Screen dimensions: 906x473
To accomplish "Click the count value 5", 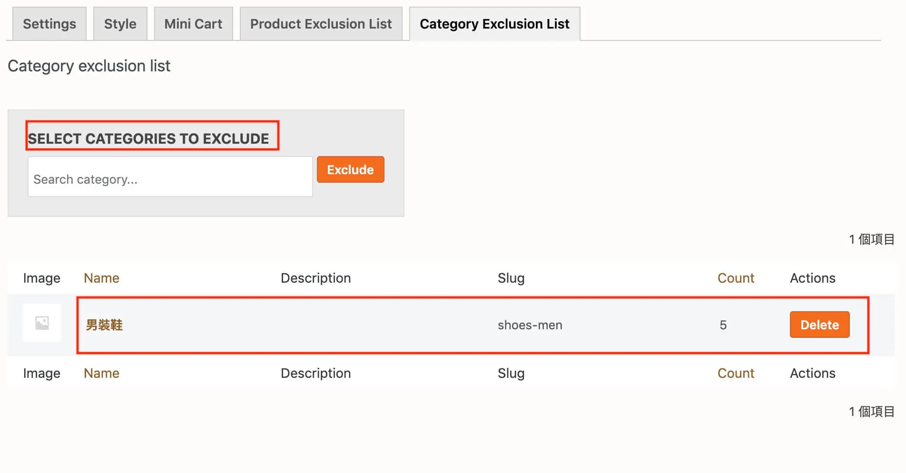I will click(x=723, y=325).
